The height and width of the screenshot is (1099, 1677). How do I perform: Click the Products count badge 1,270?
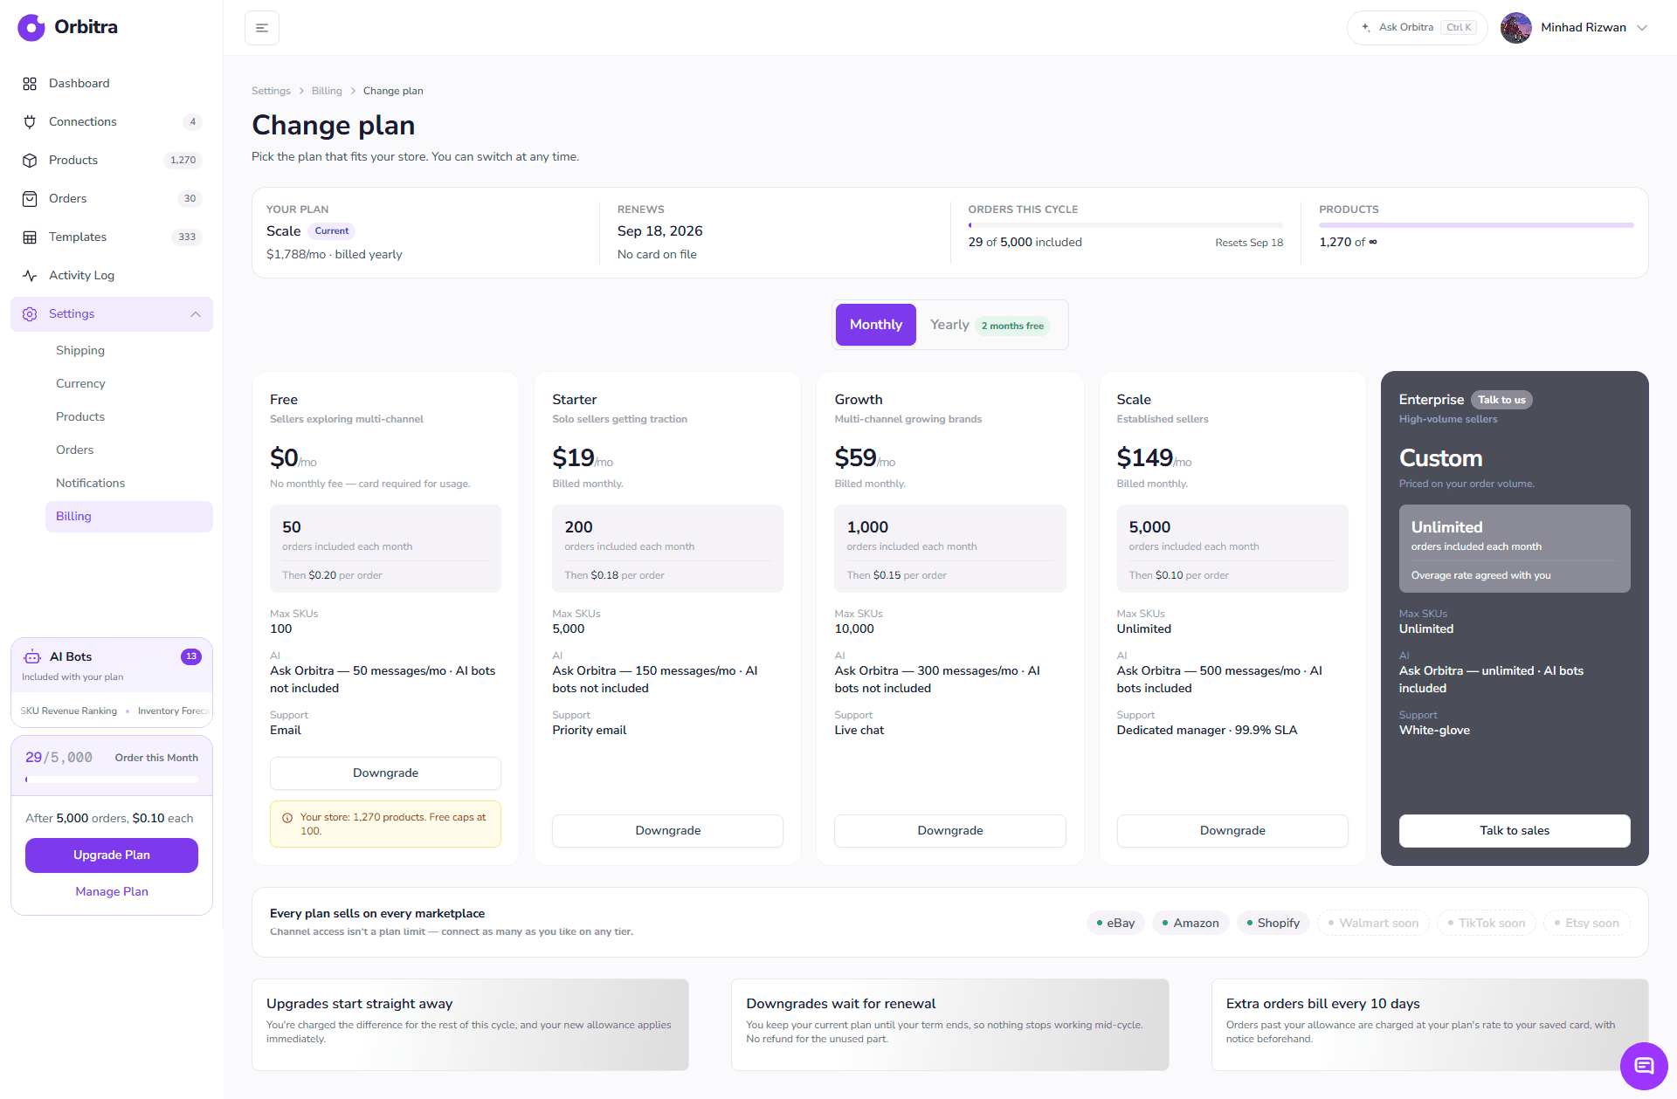(x=183, y=161)
